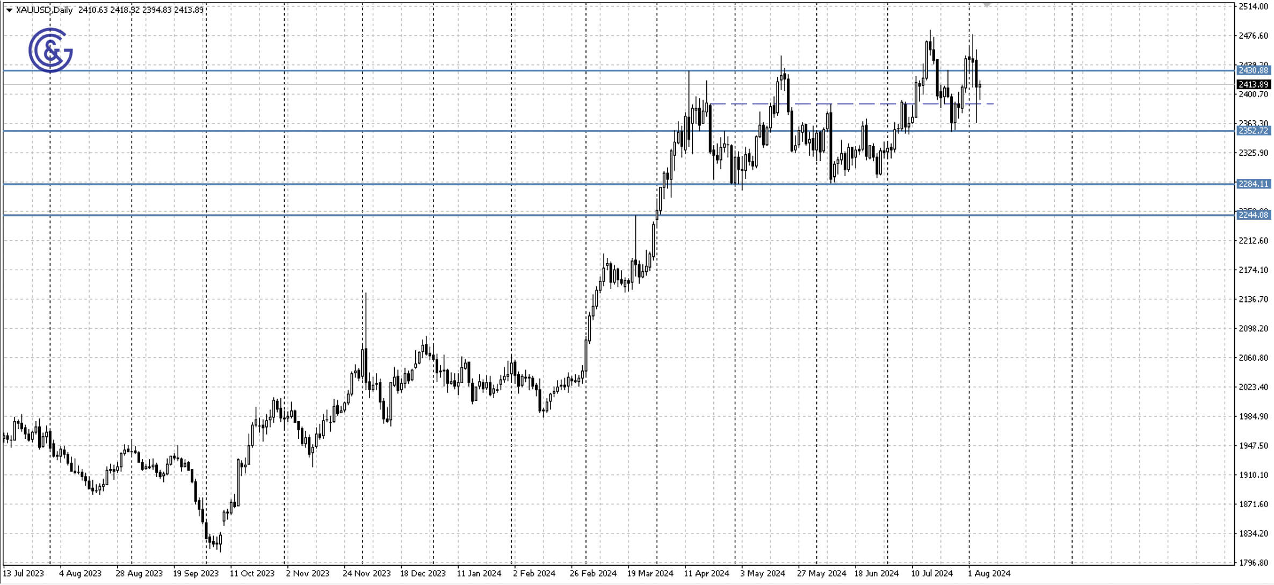
Task: Click the 1 Aug 2024 date label
Action: click(990, 574)
